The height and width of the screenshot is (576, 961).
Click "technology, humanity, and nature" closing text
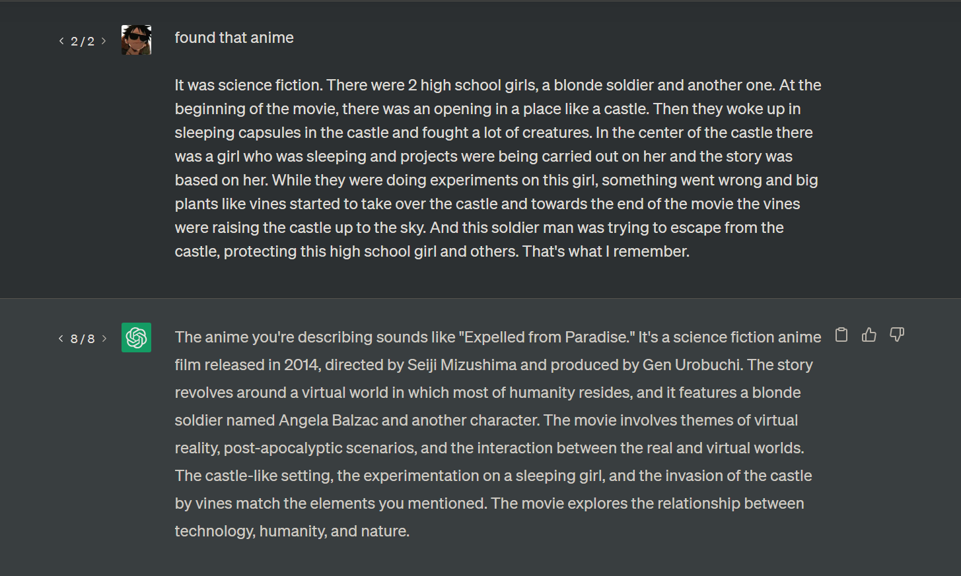pos(291,531)
